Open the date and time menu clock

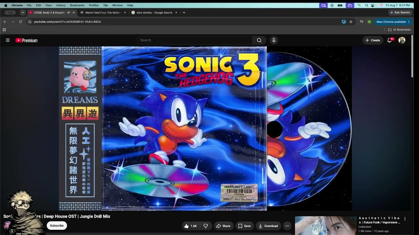tap(398, 5)
